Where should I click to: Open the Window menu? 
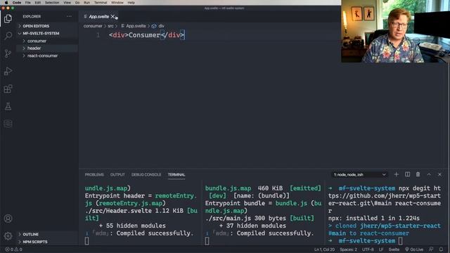pos(117,3)
